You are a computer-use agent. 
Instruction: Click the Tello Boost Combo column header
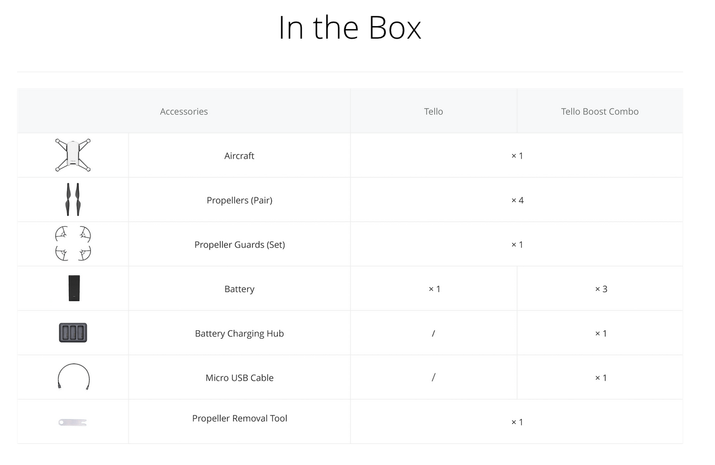(x=600, y=111)
